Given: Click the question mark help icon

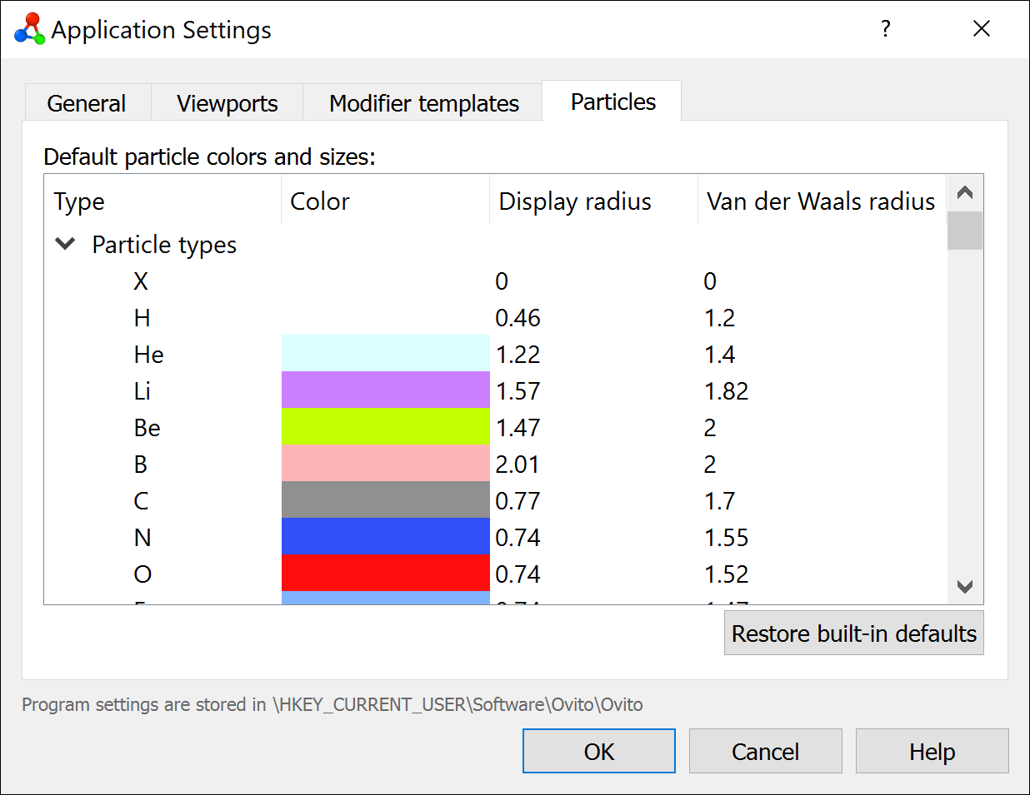Looking at the screenshot, I should (885, 29).
